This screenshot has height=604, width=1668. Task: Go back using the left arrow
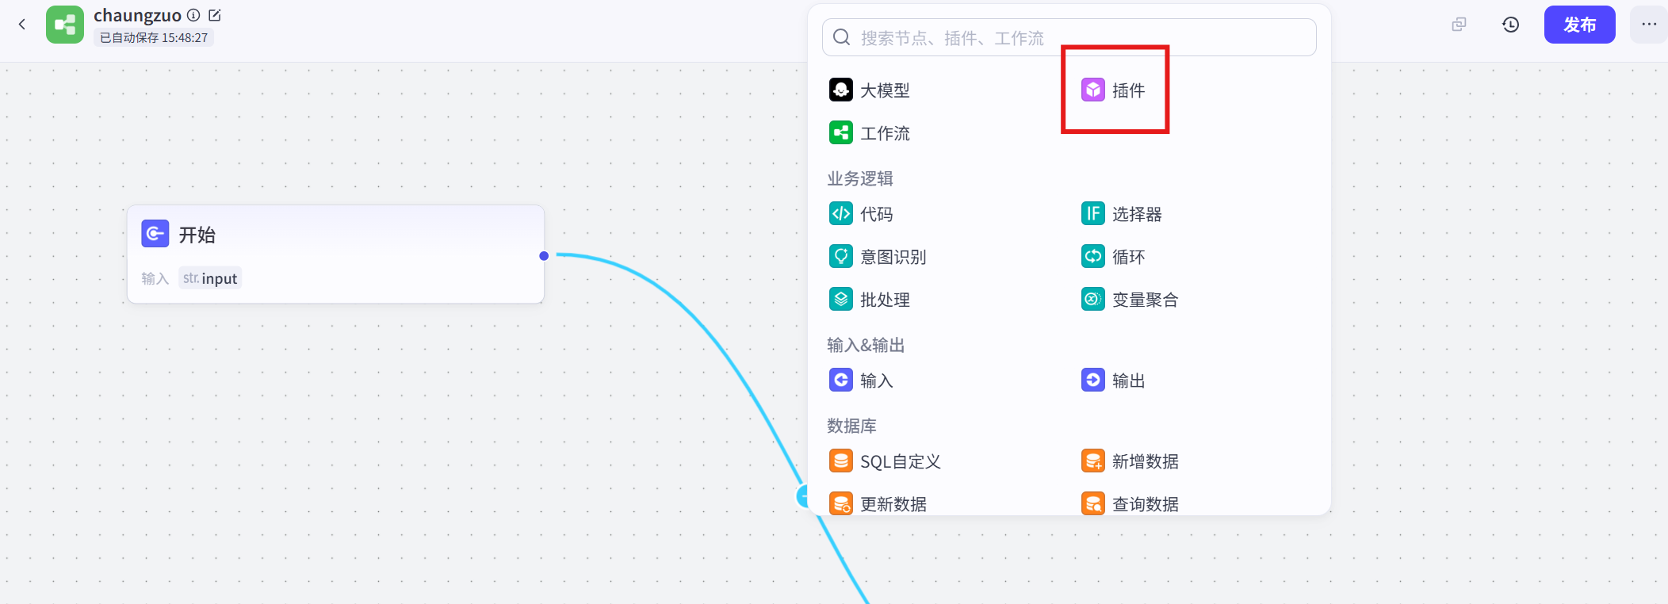click(22, 25)
